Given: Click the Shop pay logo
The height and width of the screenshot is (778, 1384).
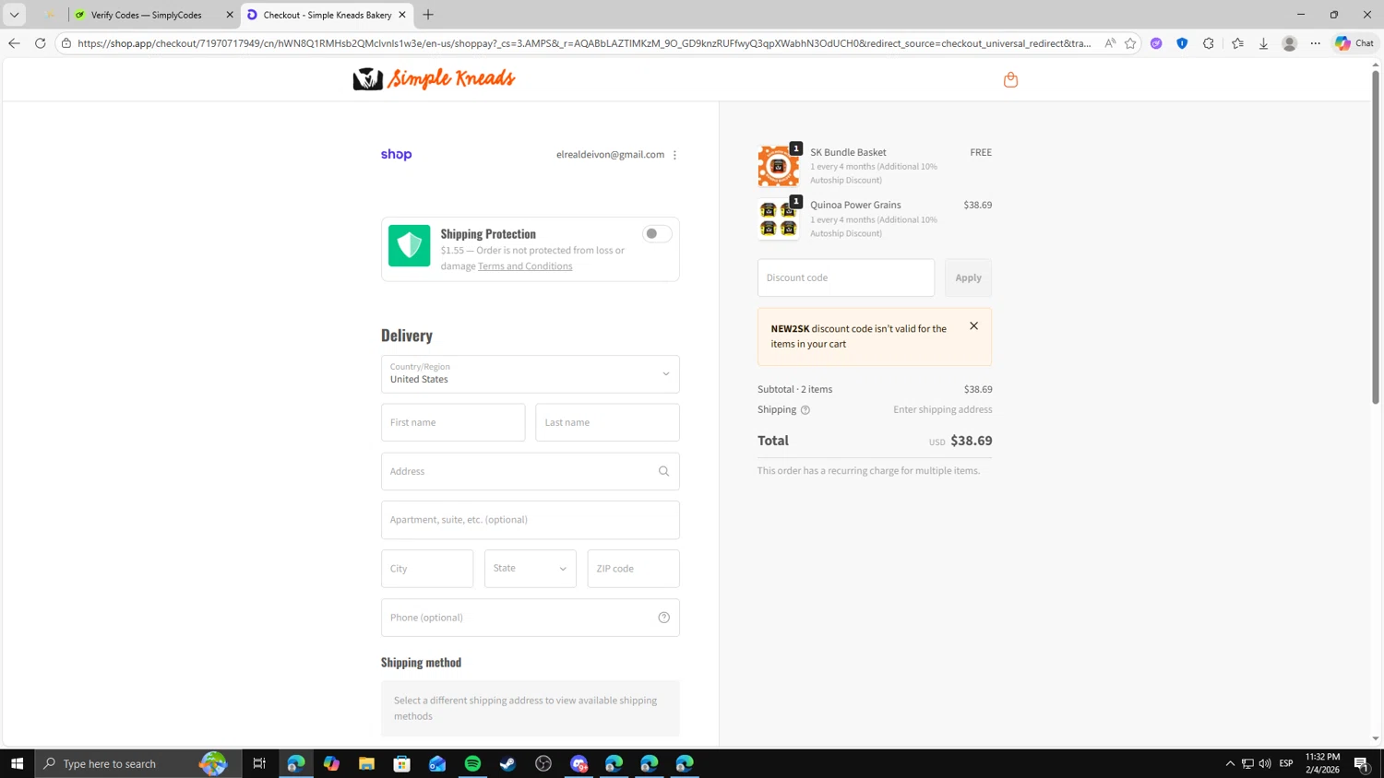Looking at the screenshot, I should (x=396, y=155).
